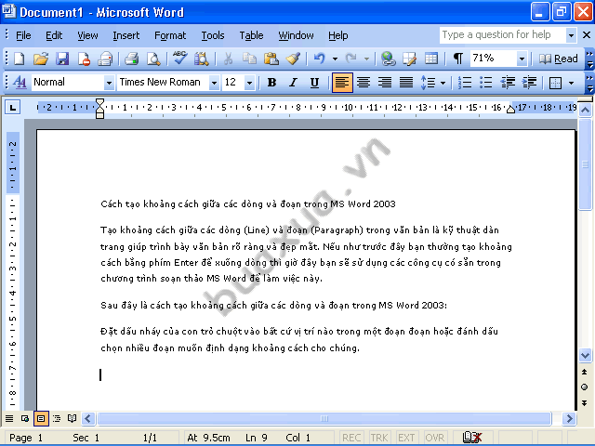Open Print Preview
The width and height of the screenshot is (595, 446).
point(153,59)
